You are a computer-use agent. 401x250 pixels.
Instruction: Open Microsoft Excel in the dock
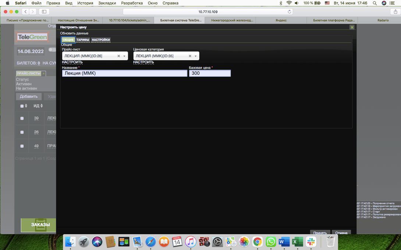click(297, 242)
